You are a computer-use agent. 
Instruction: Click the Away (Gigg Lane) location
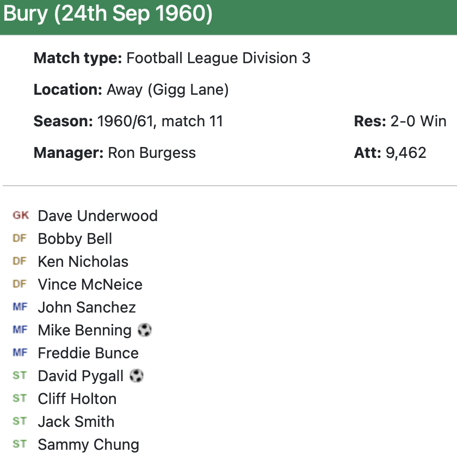click(x=168, y=90)
